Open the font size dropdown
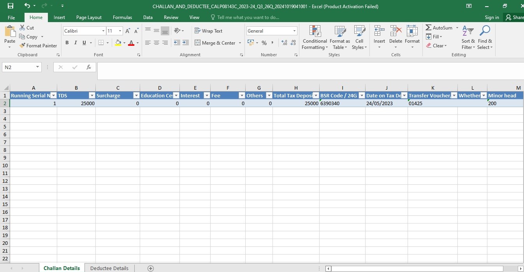The image size is (524, 272). tap(120, 31)
